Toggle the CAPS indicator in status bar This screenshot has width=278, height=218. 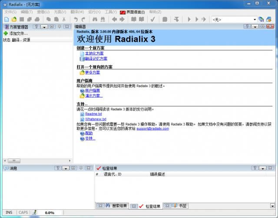coord(23,213)
